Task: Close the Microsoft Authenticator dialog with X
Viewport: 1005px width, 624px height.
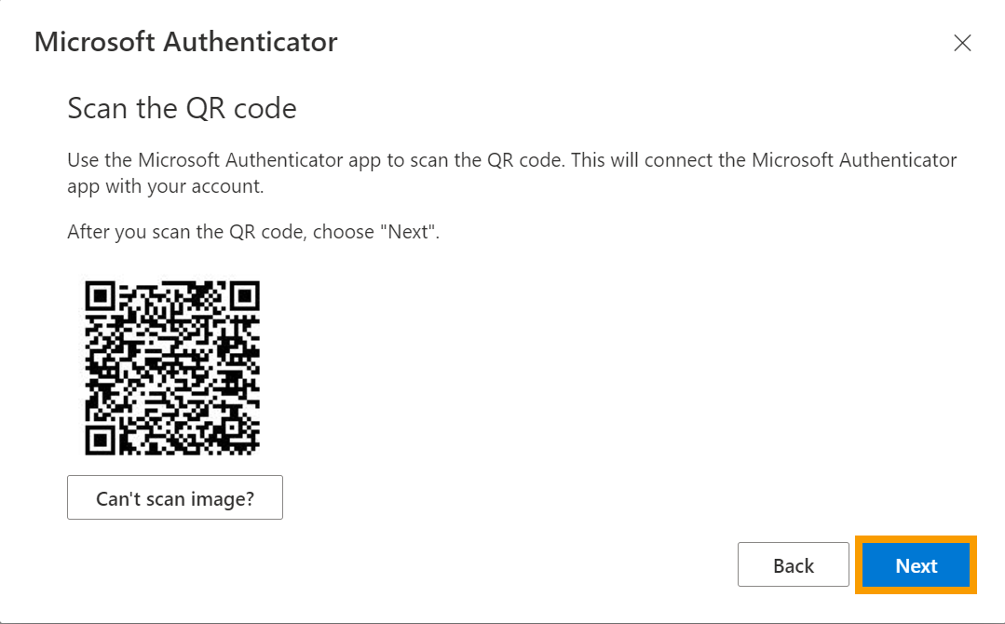Action: click(x=962, y=43)
